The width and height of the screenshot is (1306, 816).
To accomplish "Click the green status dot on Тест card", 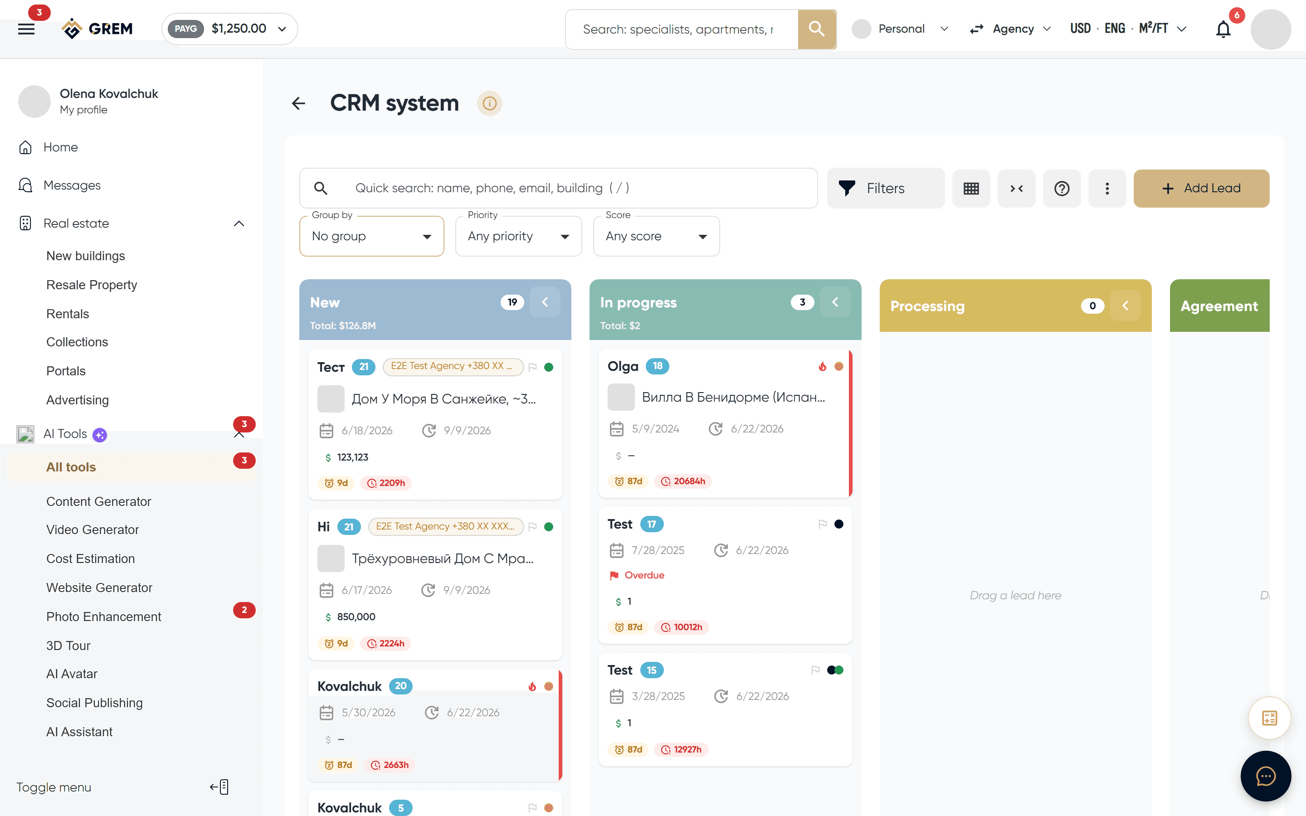I will click(549, 367).
